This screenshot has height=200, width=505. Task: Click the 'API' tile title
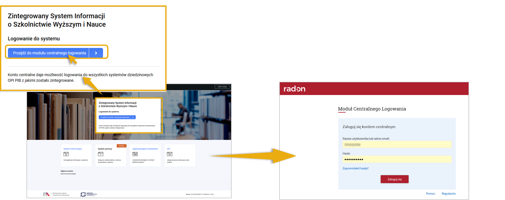click(169, 149)
